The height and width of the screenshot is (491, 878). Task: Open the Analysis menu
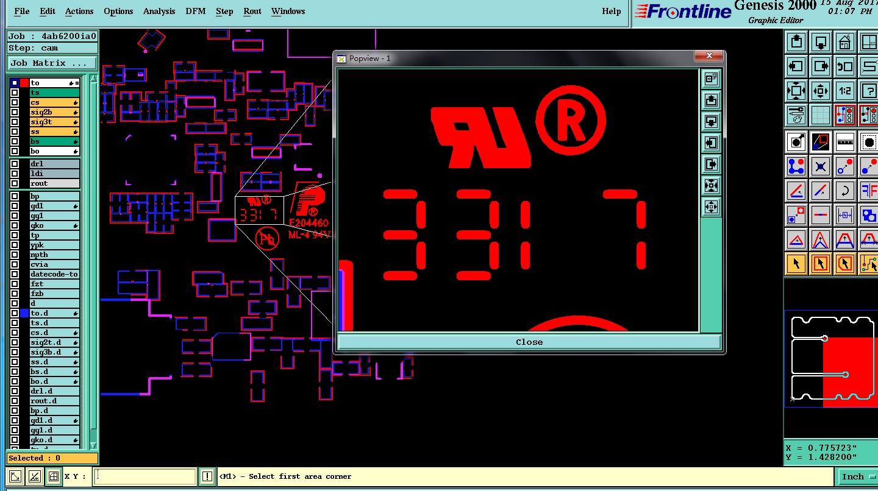(x=159, y=11)
